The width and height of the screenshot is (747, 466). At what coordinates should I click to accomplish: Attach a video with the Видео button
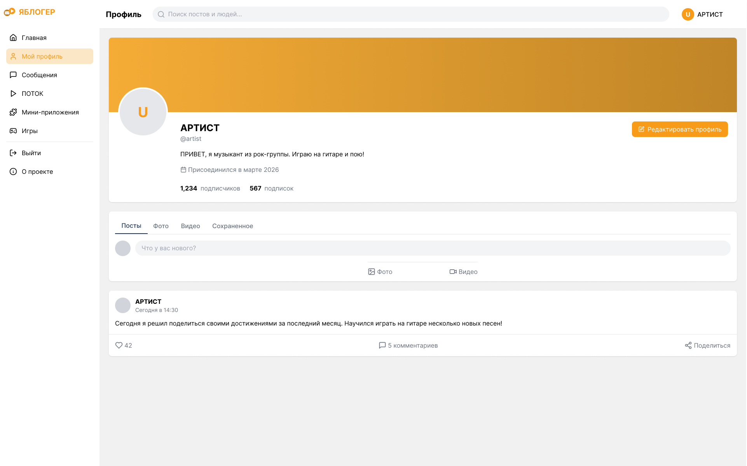click(463, 272)
